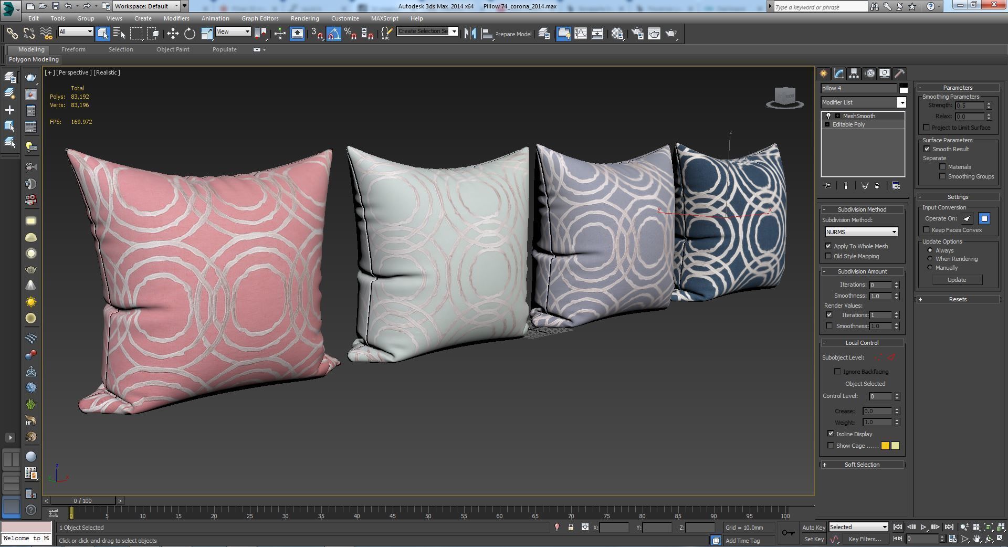This screenshot has width=1008, height=547.
Task: Open the Material Editor
Action: tap(617, 34)
